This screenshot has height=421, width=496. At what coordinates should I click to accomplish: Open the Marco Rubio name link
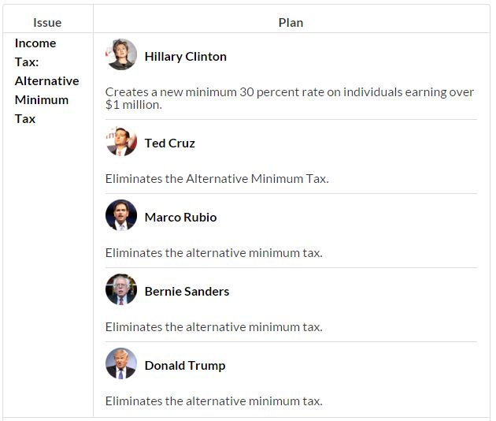click(180, 218)
